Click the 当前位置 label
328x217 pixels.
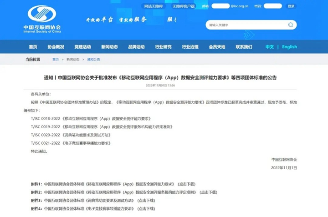point(33,59)
